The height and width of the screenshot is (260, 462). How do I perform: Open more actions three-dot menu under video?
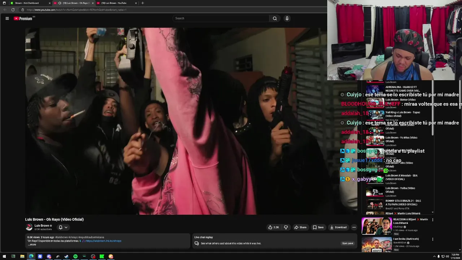[x=354, y=227]
